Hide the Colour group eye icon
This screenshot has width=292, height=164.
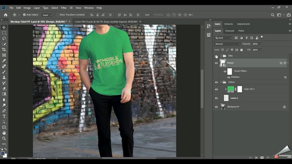tap(216, 82)
